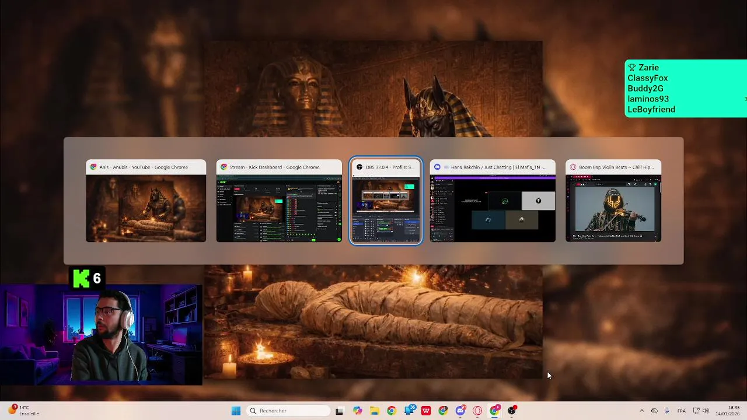Click the name LeBoyfriend in the overlay
The image size is (747, 420).
(x=651, y=110)
